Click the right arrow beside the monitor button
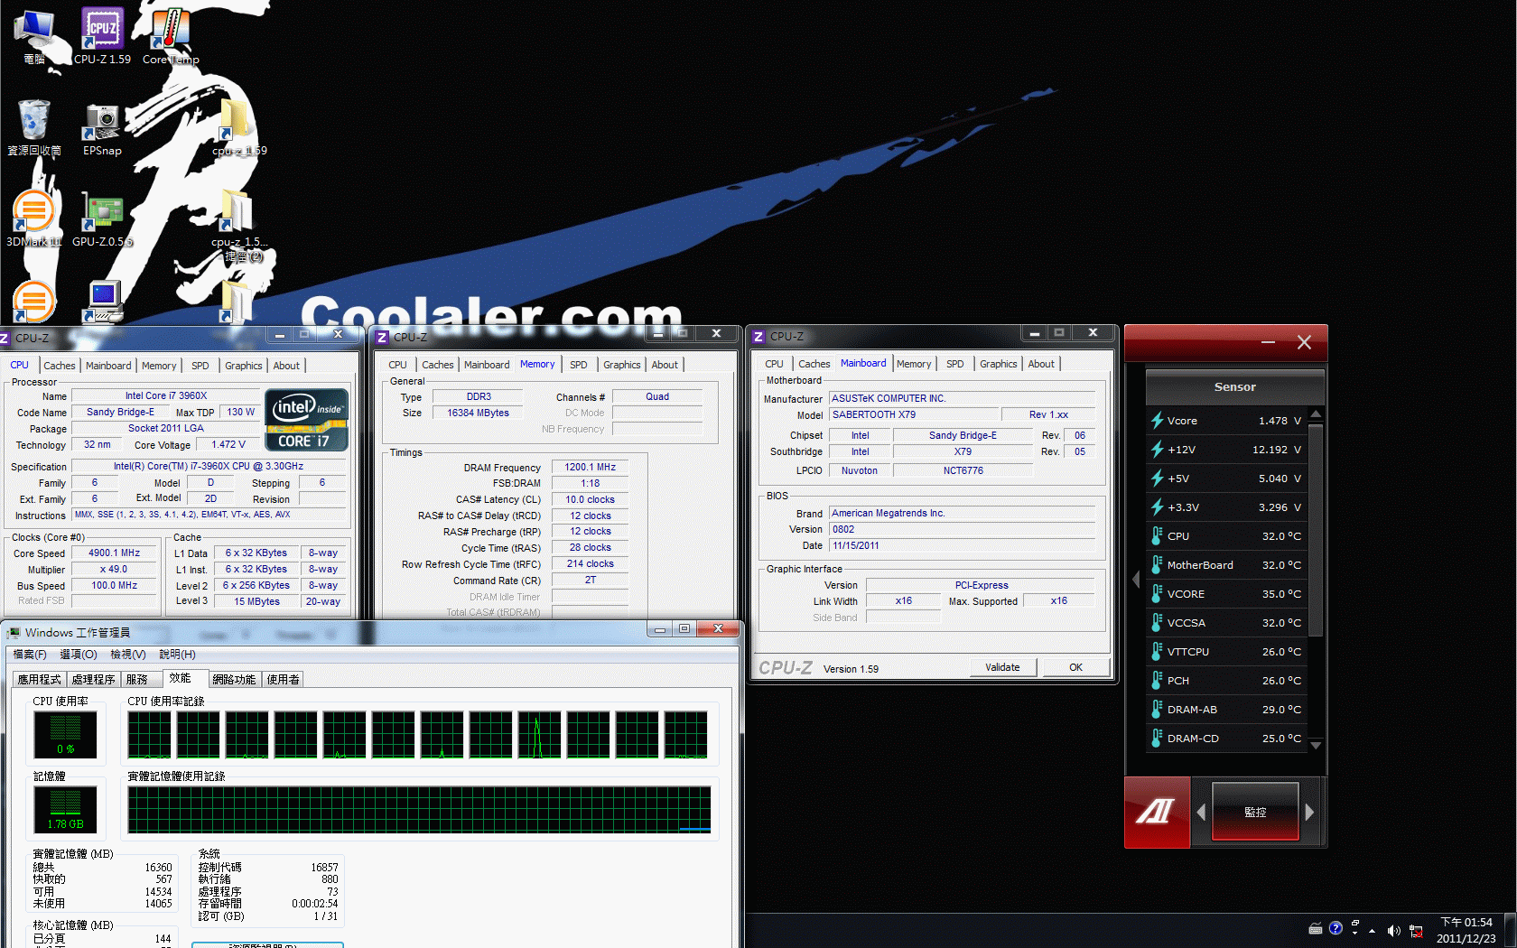 (1309, 812)
